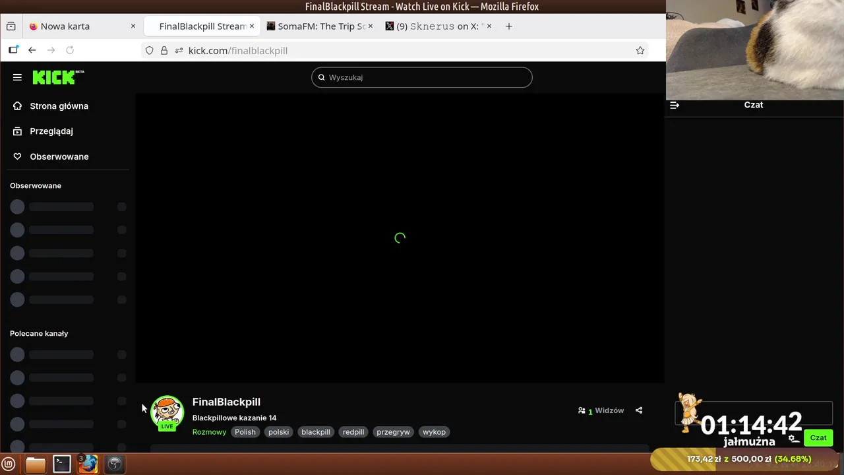Screen dimensions: 844x475
Task: Close the SomaFM tab
Action: (x=370, y=26)
